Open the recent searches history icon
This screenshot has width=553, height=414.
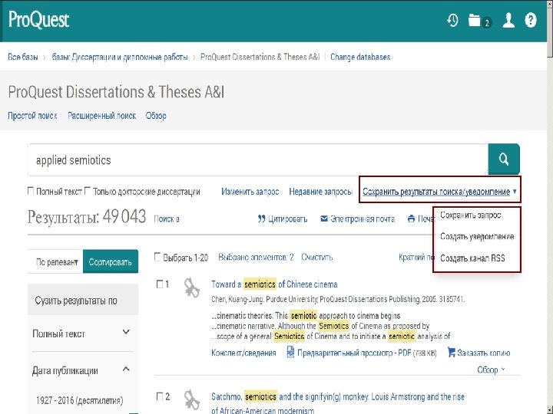[x=452, y=20]
